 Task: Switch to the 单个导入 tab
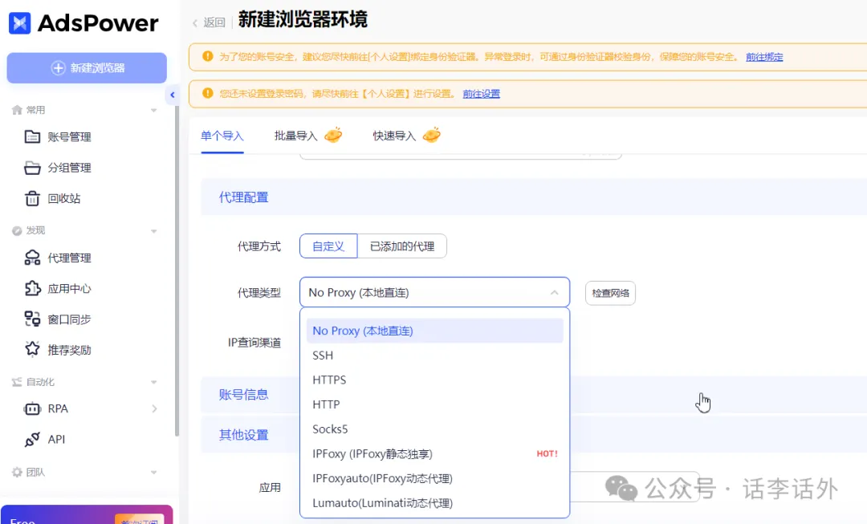tap(222, 136)
